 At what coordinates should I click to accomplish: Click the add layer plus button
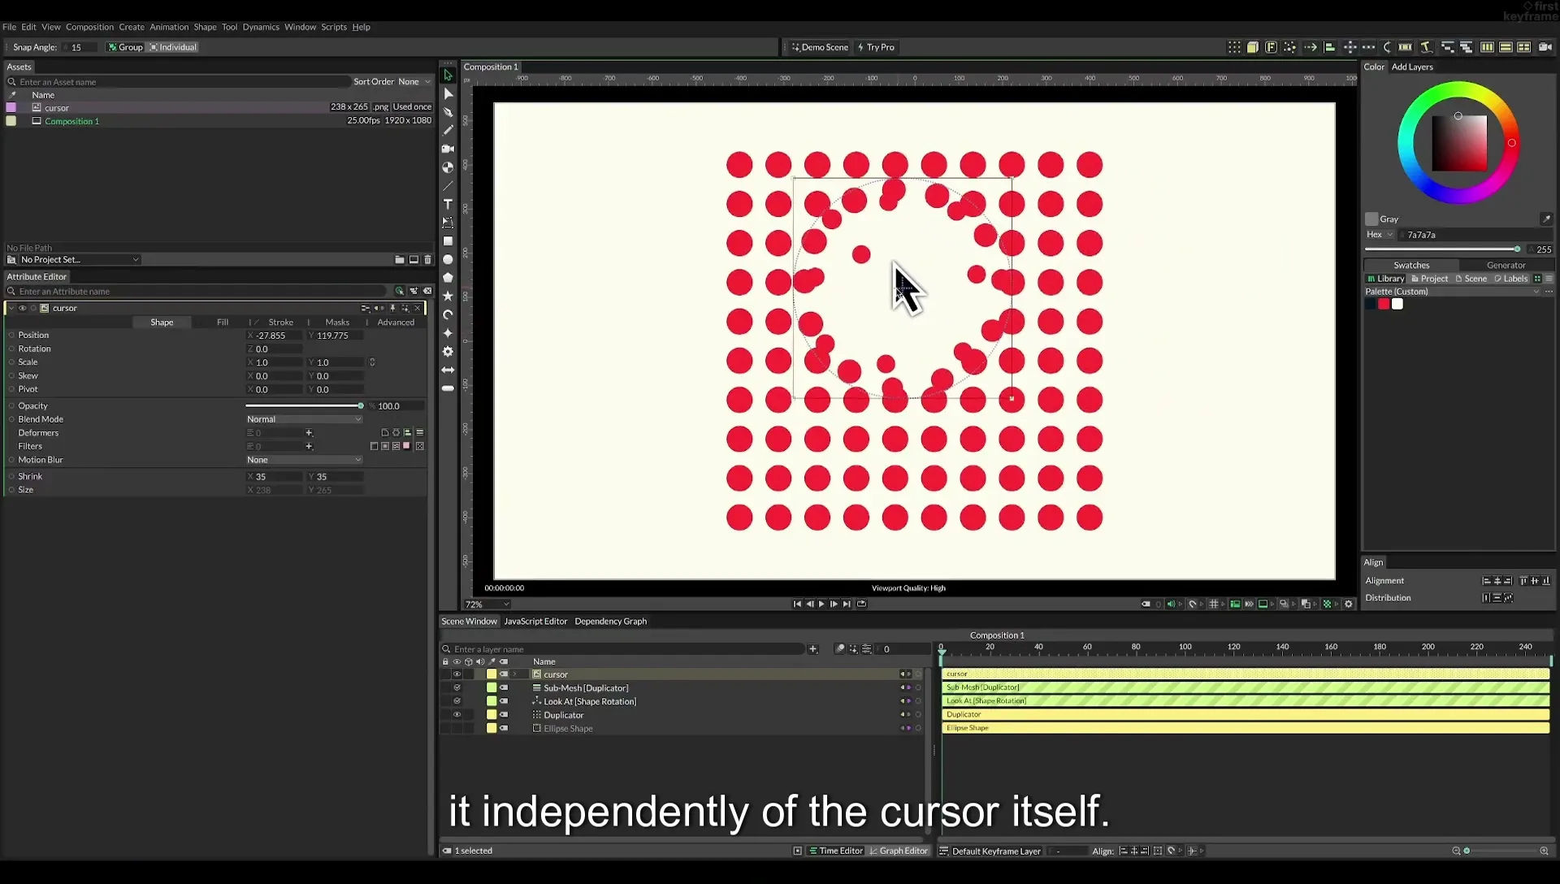(x=812, y=648)
